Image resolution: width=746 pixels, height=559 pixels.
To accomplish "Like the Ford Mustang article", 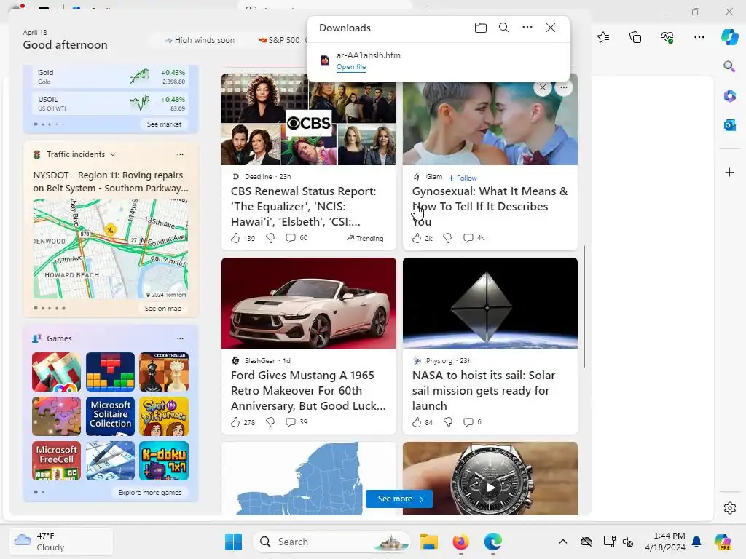I will click(235, 421).
